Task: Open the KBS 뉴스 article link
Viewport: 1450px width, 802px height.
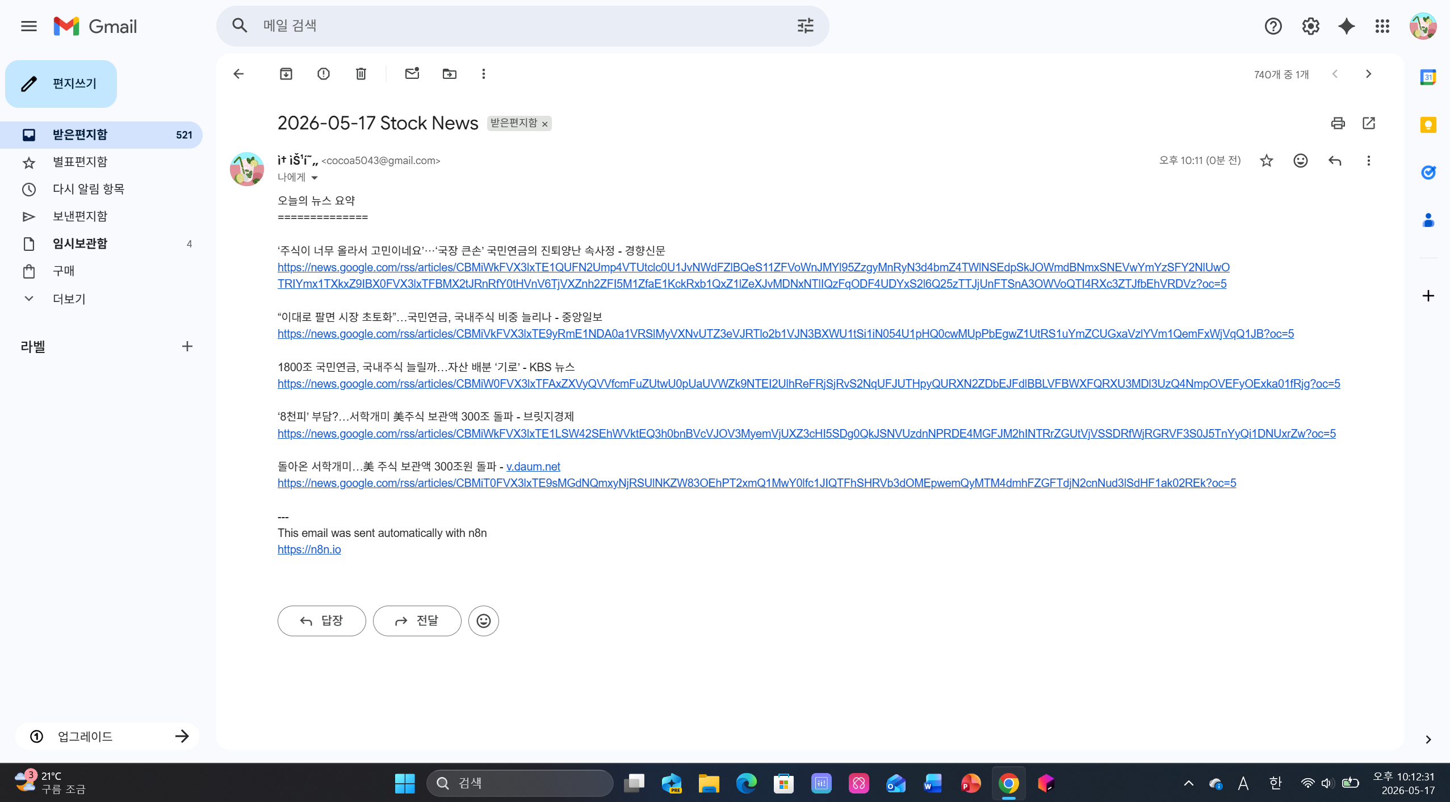Action: point(809,384)
